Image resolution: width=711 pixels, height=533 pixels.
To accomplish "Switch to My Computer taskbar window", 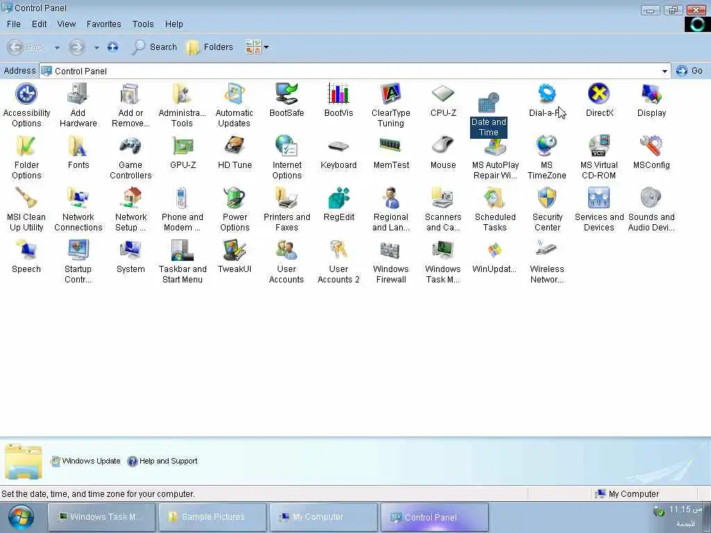I will click(324, 517).
